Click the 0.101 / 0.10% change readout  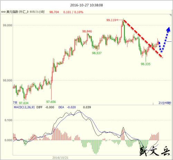click(x=73, y=12)
